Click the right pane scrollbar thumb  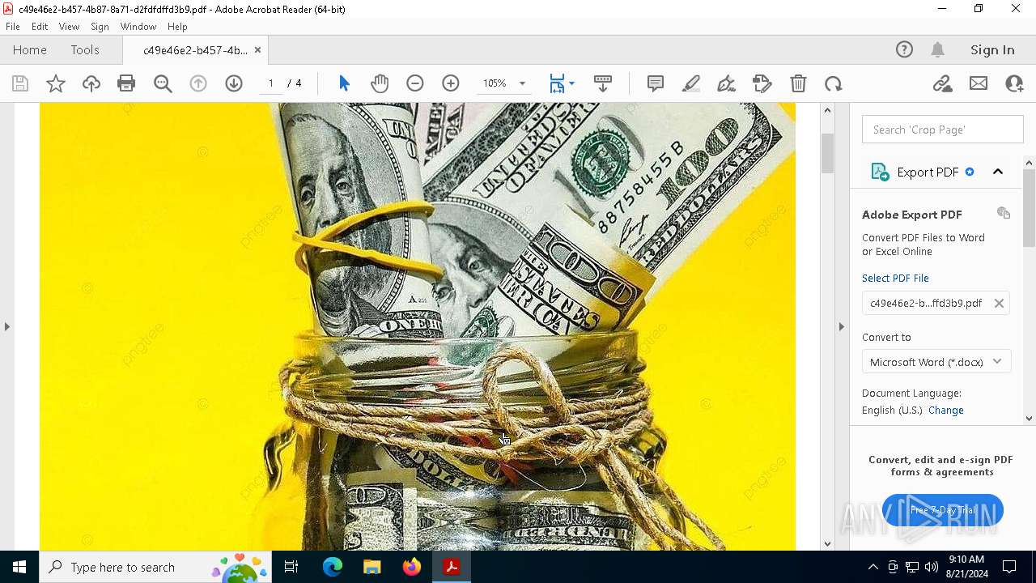(x=1029, y=208)
